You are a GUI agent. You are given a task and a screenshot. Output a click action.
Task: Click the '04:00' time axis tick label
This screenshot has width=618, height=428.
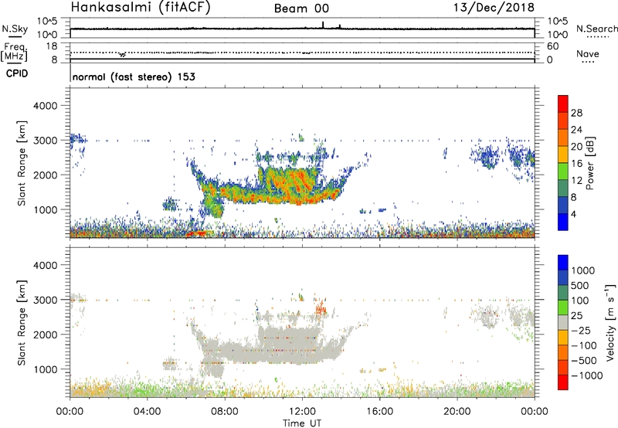click(148, 412)
